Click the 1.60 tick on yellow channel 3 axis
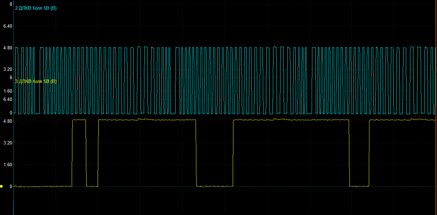Screen dimensions: 437x215 point(8,164)
